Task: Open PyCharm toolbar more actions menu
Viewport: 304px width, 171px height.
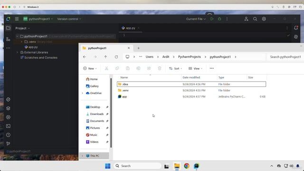Action: click(227, 19)
